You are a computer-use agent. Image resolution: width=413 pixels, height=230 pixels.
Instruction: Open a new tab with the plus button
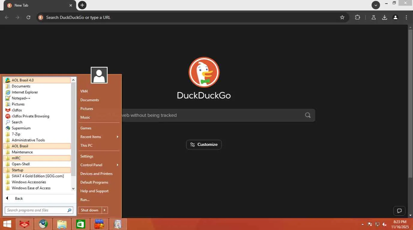tap(82, 5)
